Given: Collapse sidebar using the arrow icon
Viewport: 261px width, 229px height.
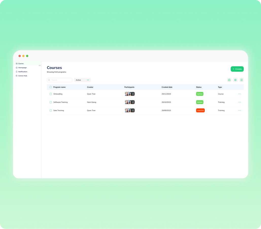Looking at the screenshot, I should pyautogui.click(x=40, y=66).
